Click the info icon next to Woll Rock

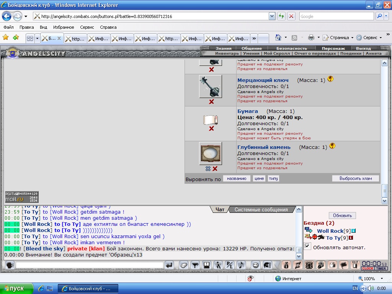(x=353, y=231)
